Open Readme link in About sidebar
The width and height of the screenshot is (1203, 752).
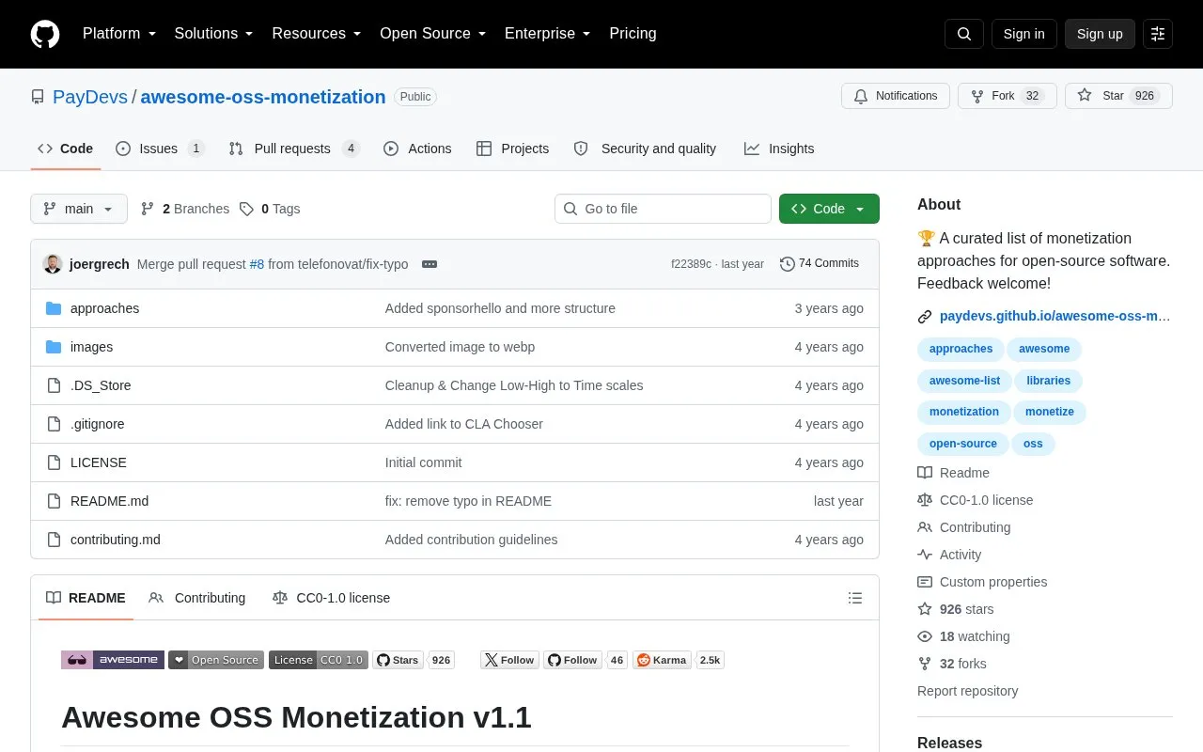coord(953,473)
